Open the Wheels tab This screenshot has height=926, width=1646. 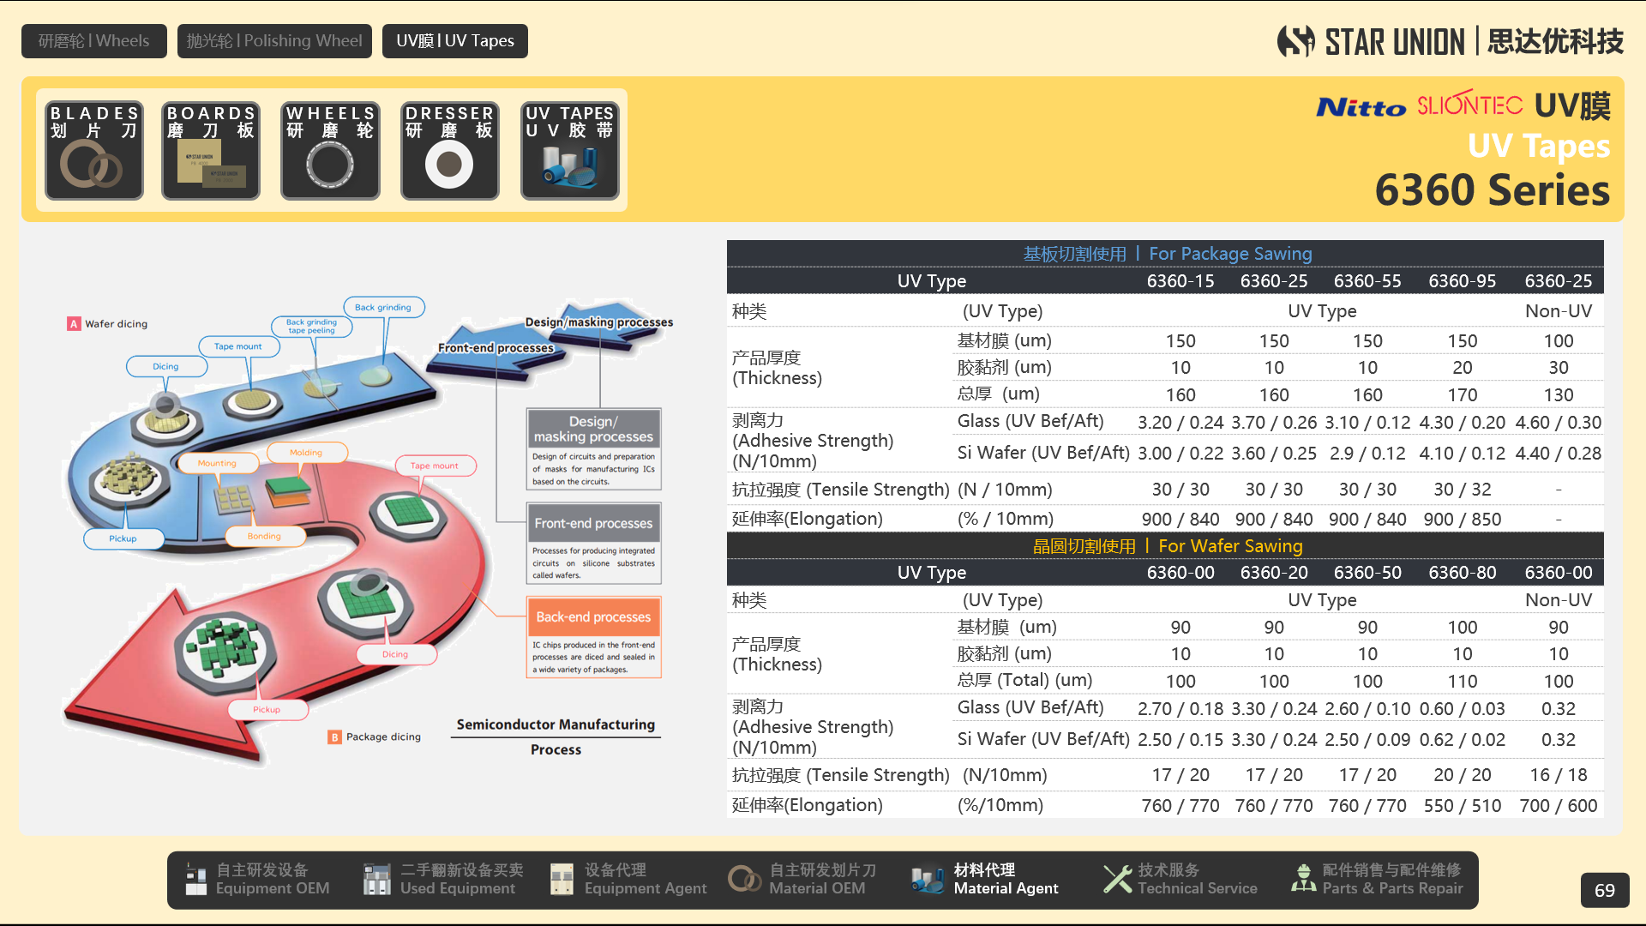[x=94, y=41]
